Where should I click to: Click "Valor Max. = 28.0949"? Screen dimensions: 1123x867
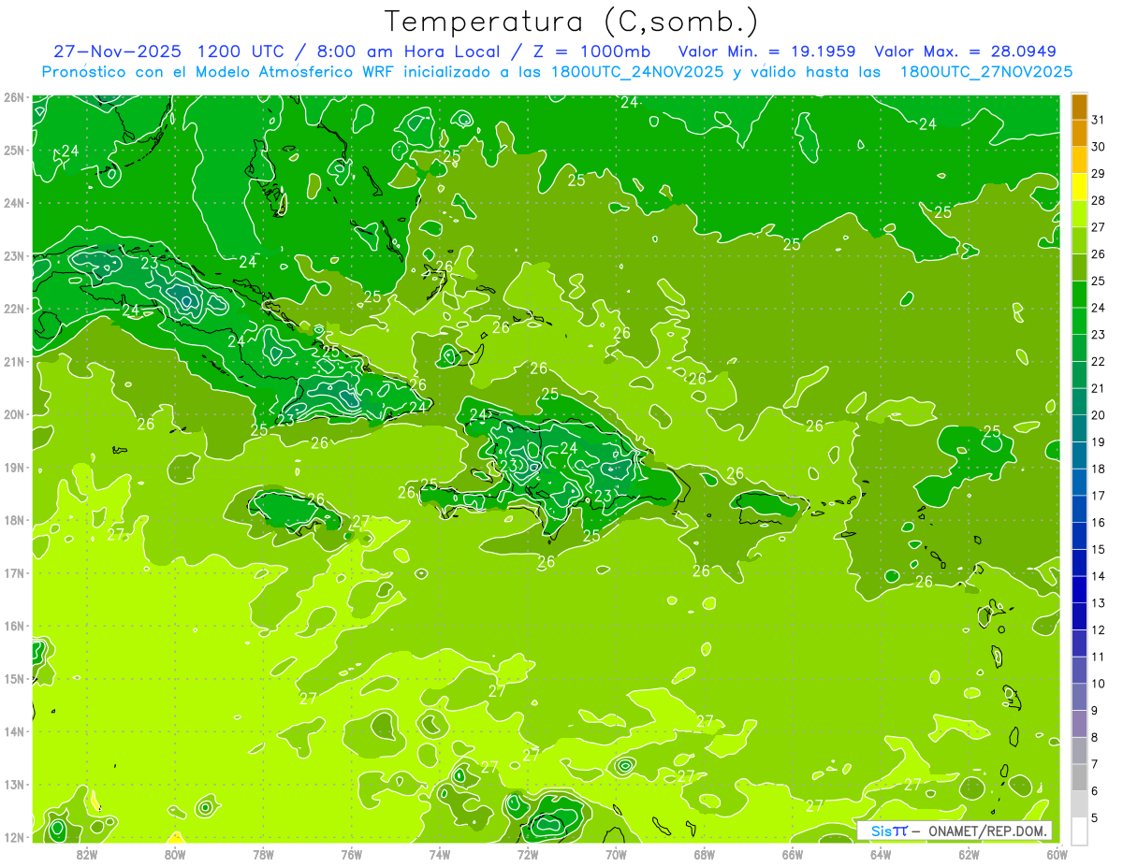[x=966, y=51]
